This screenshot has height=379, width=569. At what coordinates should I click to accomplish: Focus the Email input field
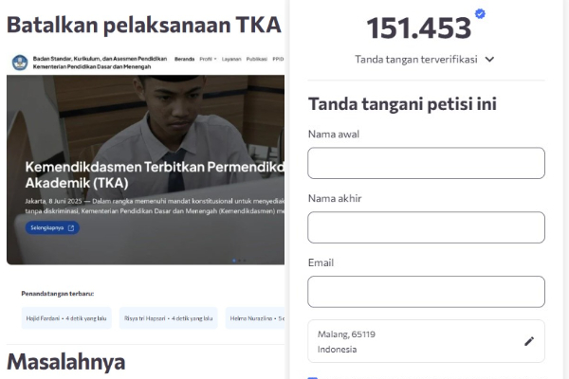coord(426,292)
